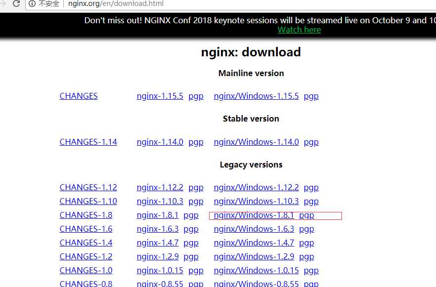Screen dimensions: 436x287
Task: Click the Mainline version heading
Action: click(x=251, y=73)
